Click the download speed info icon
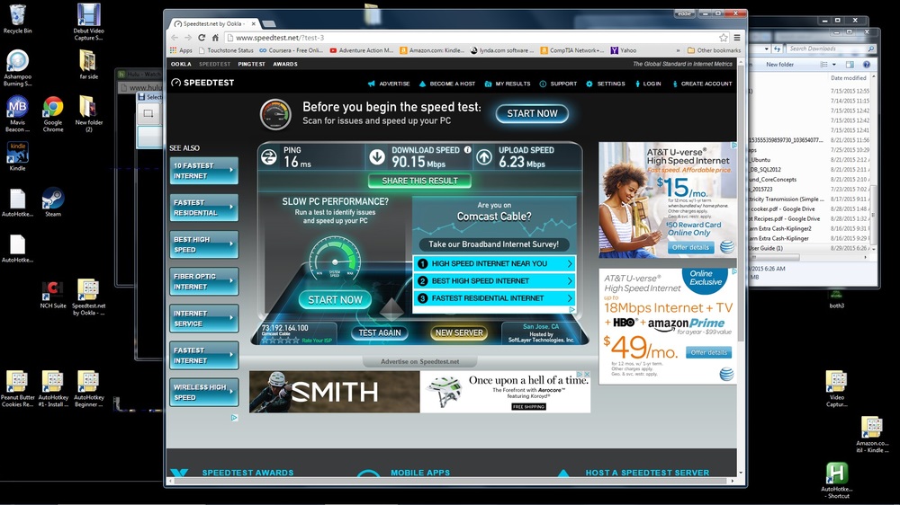Image resolution: width=900 pixels, height=505 pixels. click(467, 149)
